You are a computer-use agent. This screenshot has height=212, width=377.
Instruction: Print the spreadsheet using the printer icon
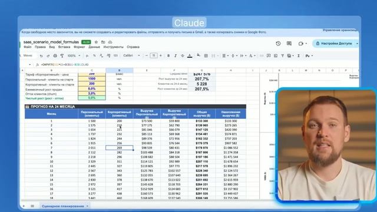tap(55, 56)
